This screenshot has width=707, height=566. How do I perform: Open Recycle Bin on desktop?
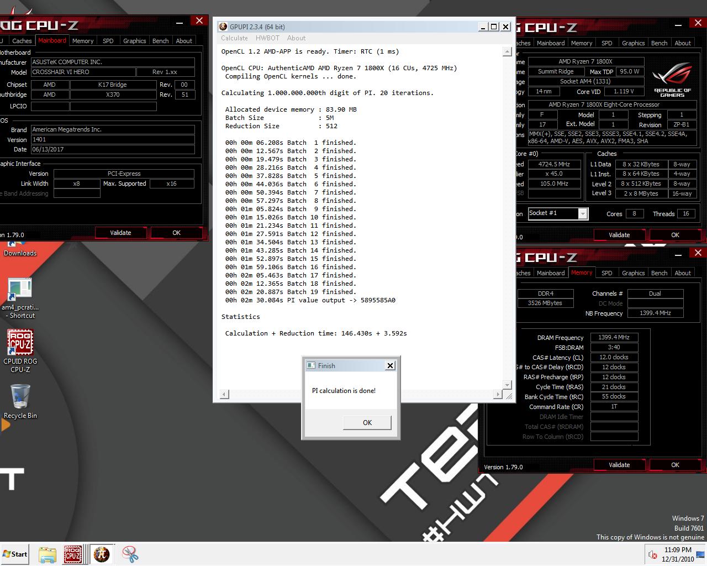(20, 401)
